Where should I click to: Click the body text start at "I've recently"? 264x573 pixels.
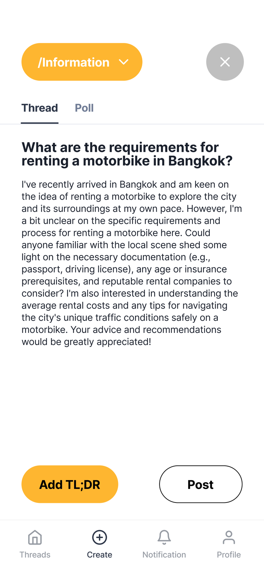point(22,184)
